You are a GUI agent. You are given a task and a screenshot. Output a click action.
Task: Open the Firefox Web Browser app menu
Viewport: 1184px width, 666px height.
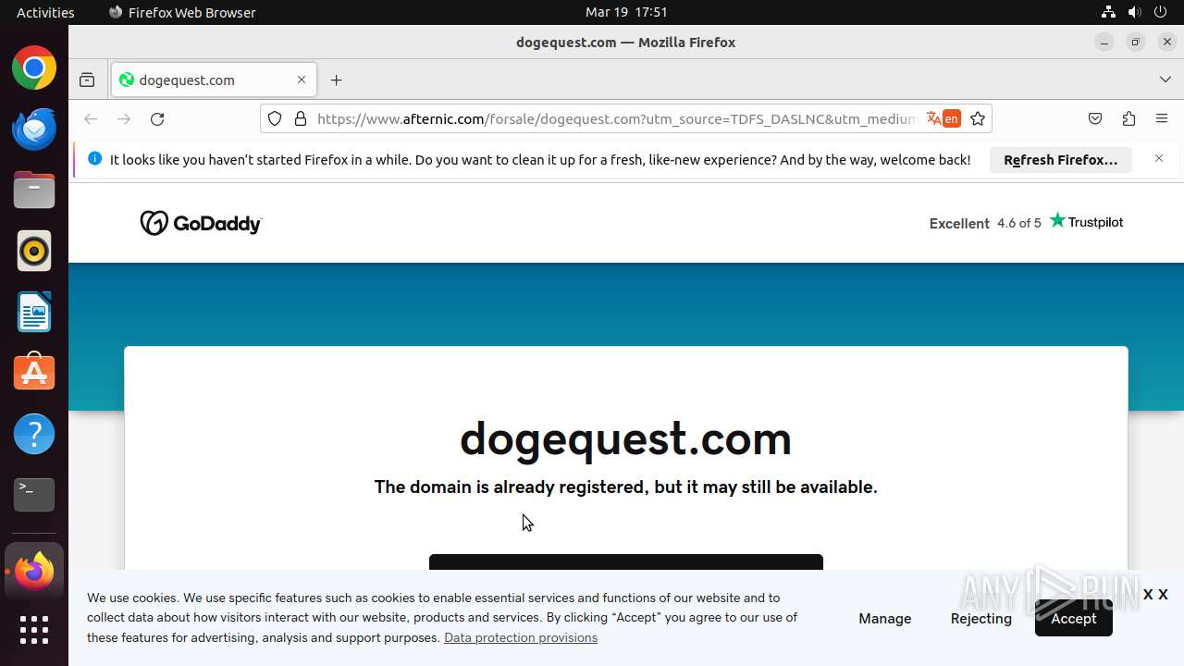coord(182,12)
